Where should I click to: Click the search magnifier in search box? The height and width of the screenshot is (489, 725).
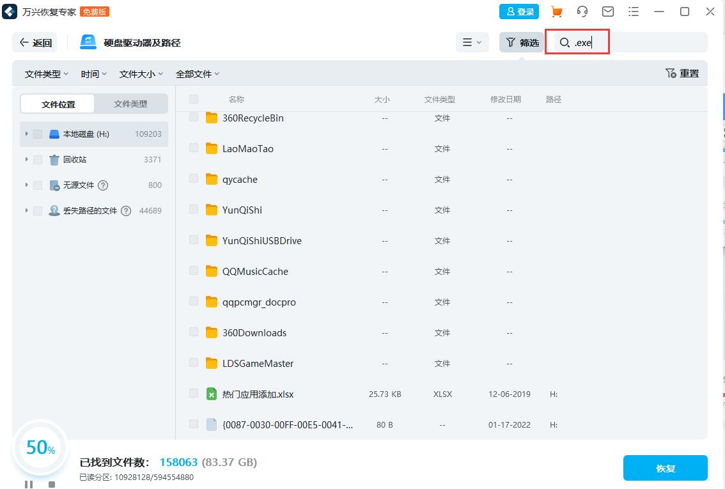564,42
